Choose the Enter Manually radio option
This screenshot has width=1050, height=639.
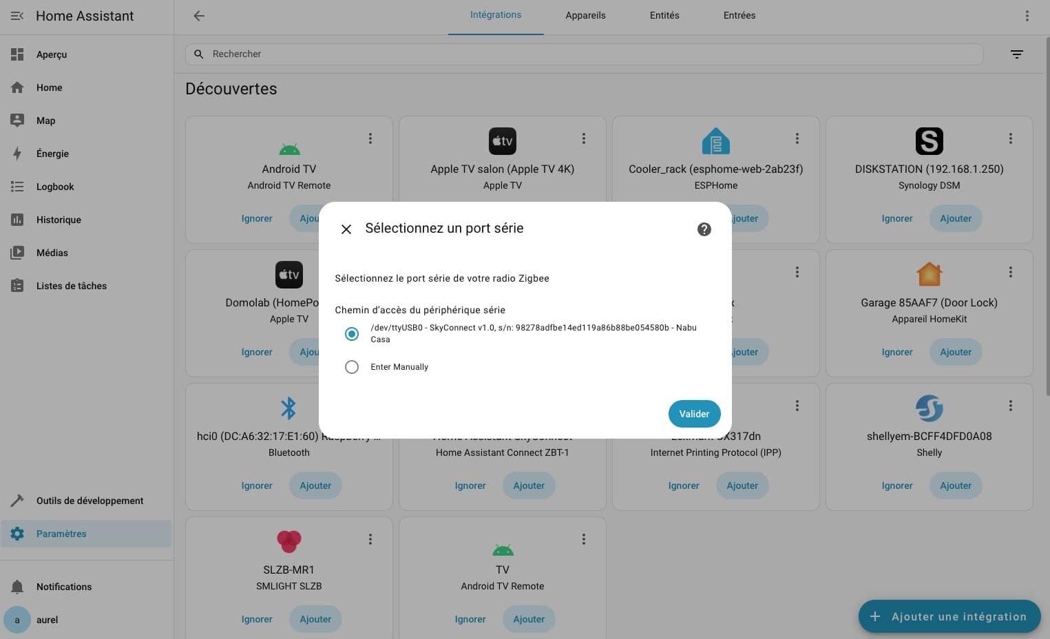click(x=352, y=367)
